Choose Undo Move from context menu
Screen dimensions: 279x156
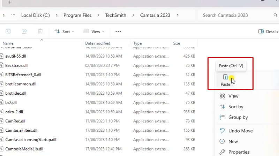240,131
